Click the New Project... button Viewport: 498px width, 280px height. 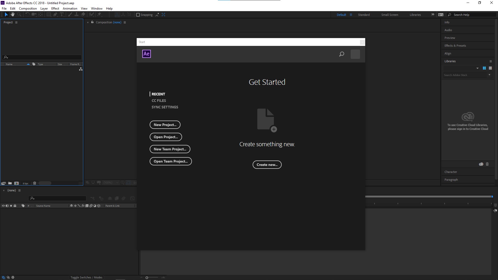[165, 125]
